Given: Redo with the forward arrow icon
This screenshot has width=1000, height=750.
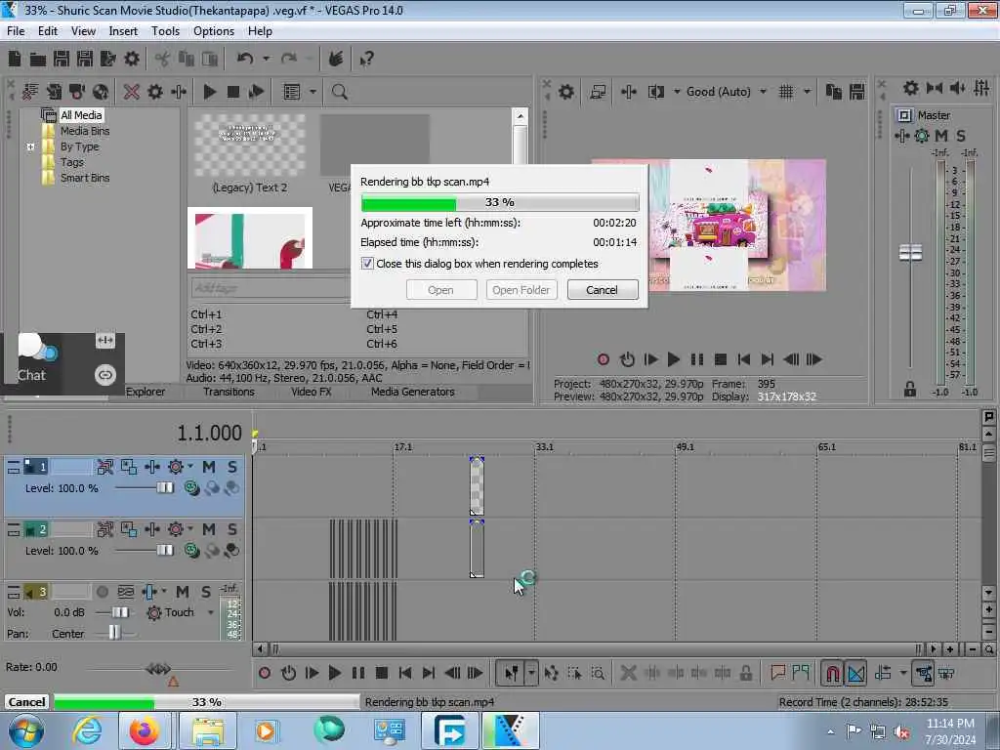Looking at the screenshot, I should (x=289, y=60).
